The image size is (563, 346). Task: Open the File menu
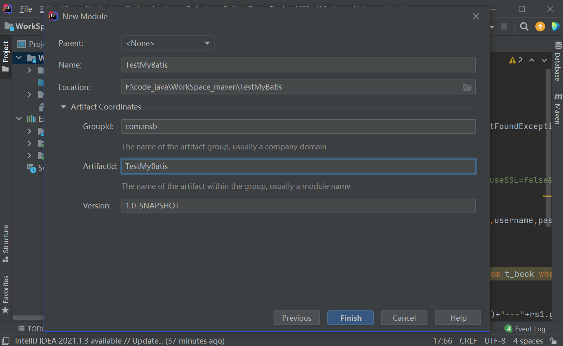tap(25, 9)
